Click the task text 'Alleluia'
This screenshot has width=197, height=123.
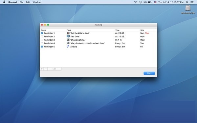click(74, 47)
